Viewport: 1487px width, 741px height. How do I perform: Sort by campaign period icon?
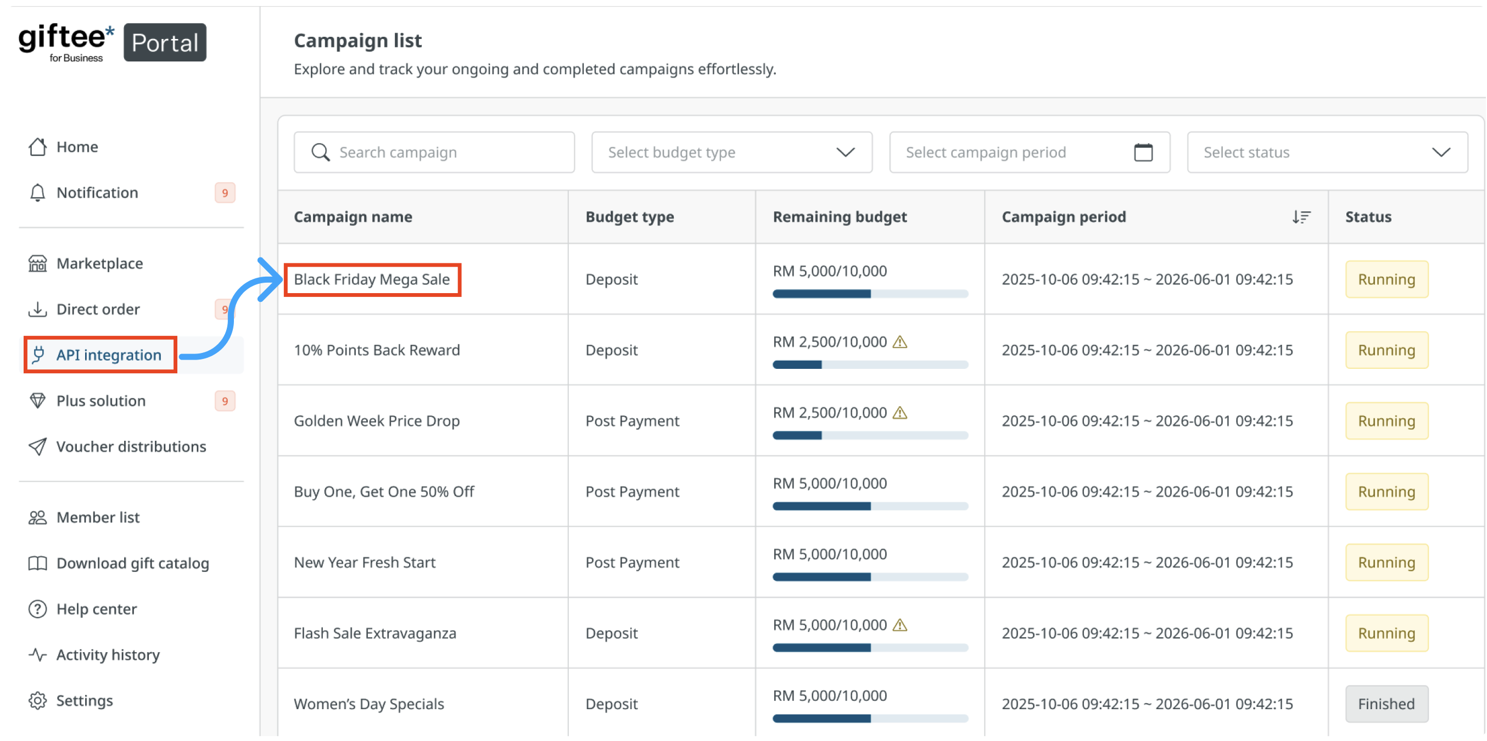(1300, 217)
